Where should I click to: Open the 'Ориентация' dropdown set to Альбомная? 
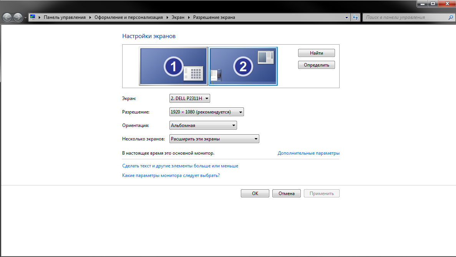(x=203, y=125)
